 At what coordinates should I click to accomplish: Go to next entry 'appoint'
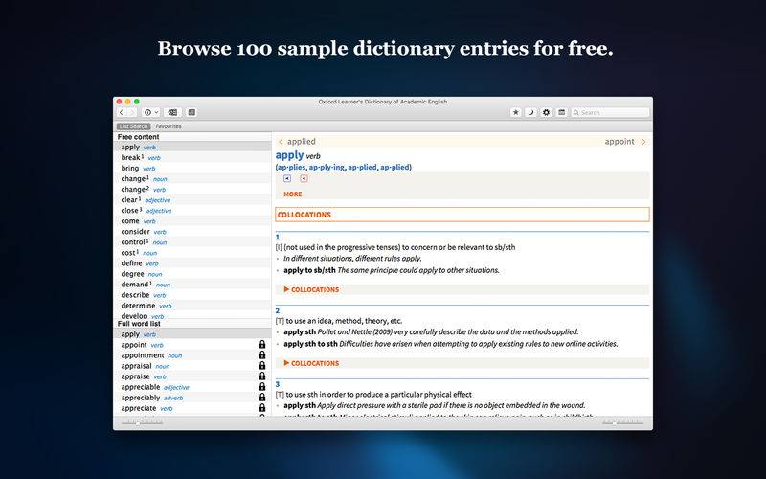tap(625, 141)
